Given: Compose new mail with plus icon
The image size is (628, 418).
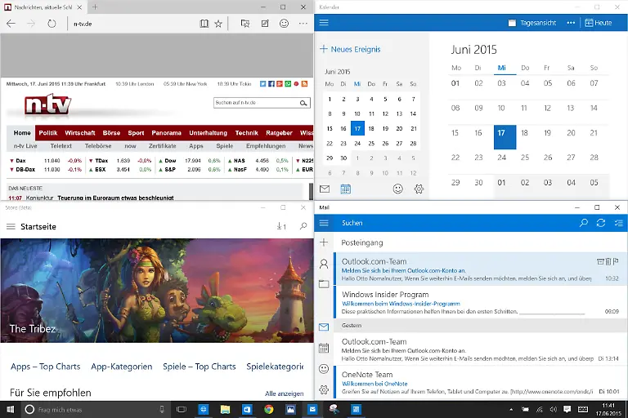Looking at the screenshot, I should [x=324, y=242].
